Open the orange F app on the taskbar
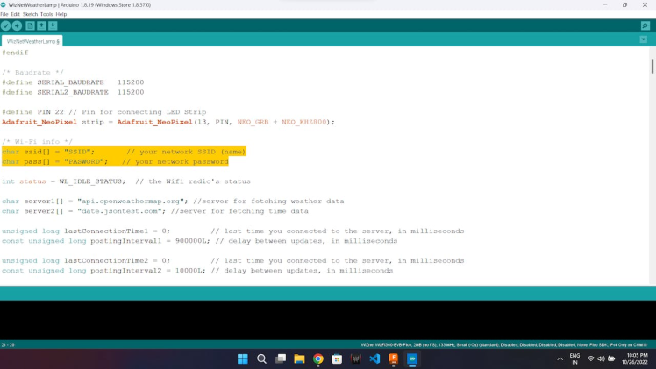 pos(393,359)
